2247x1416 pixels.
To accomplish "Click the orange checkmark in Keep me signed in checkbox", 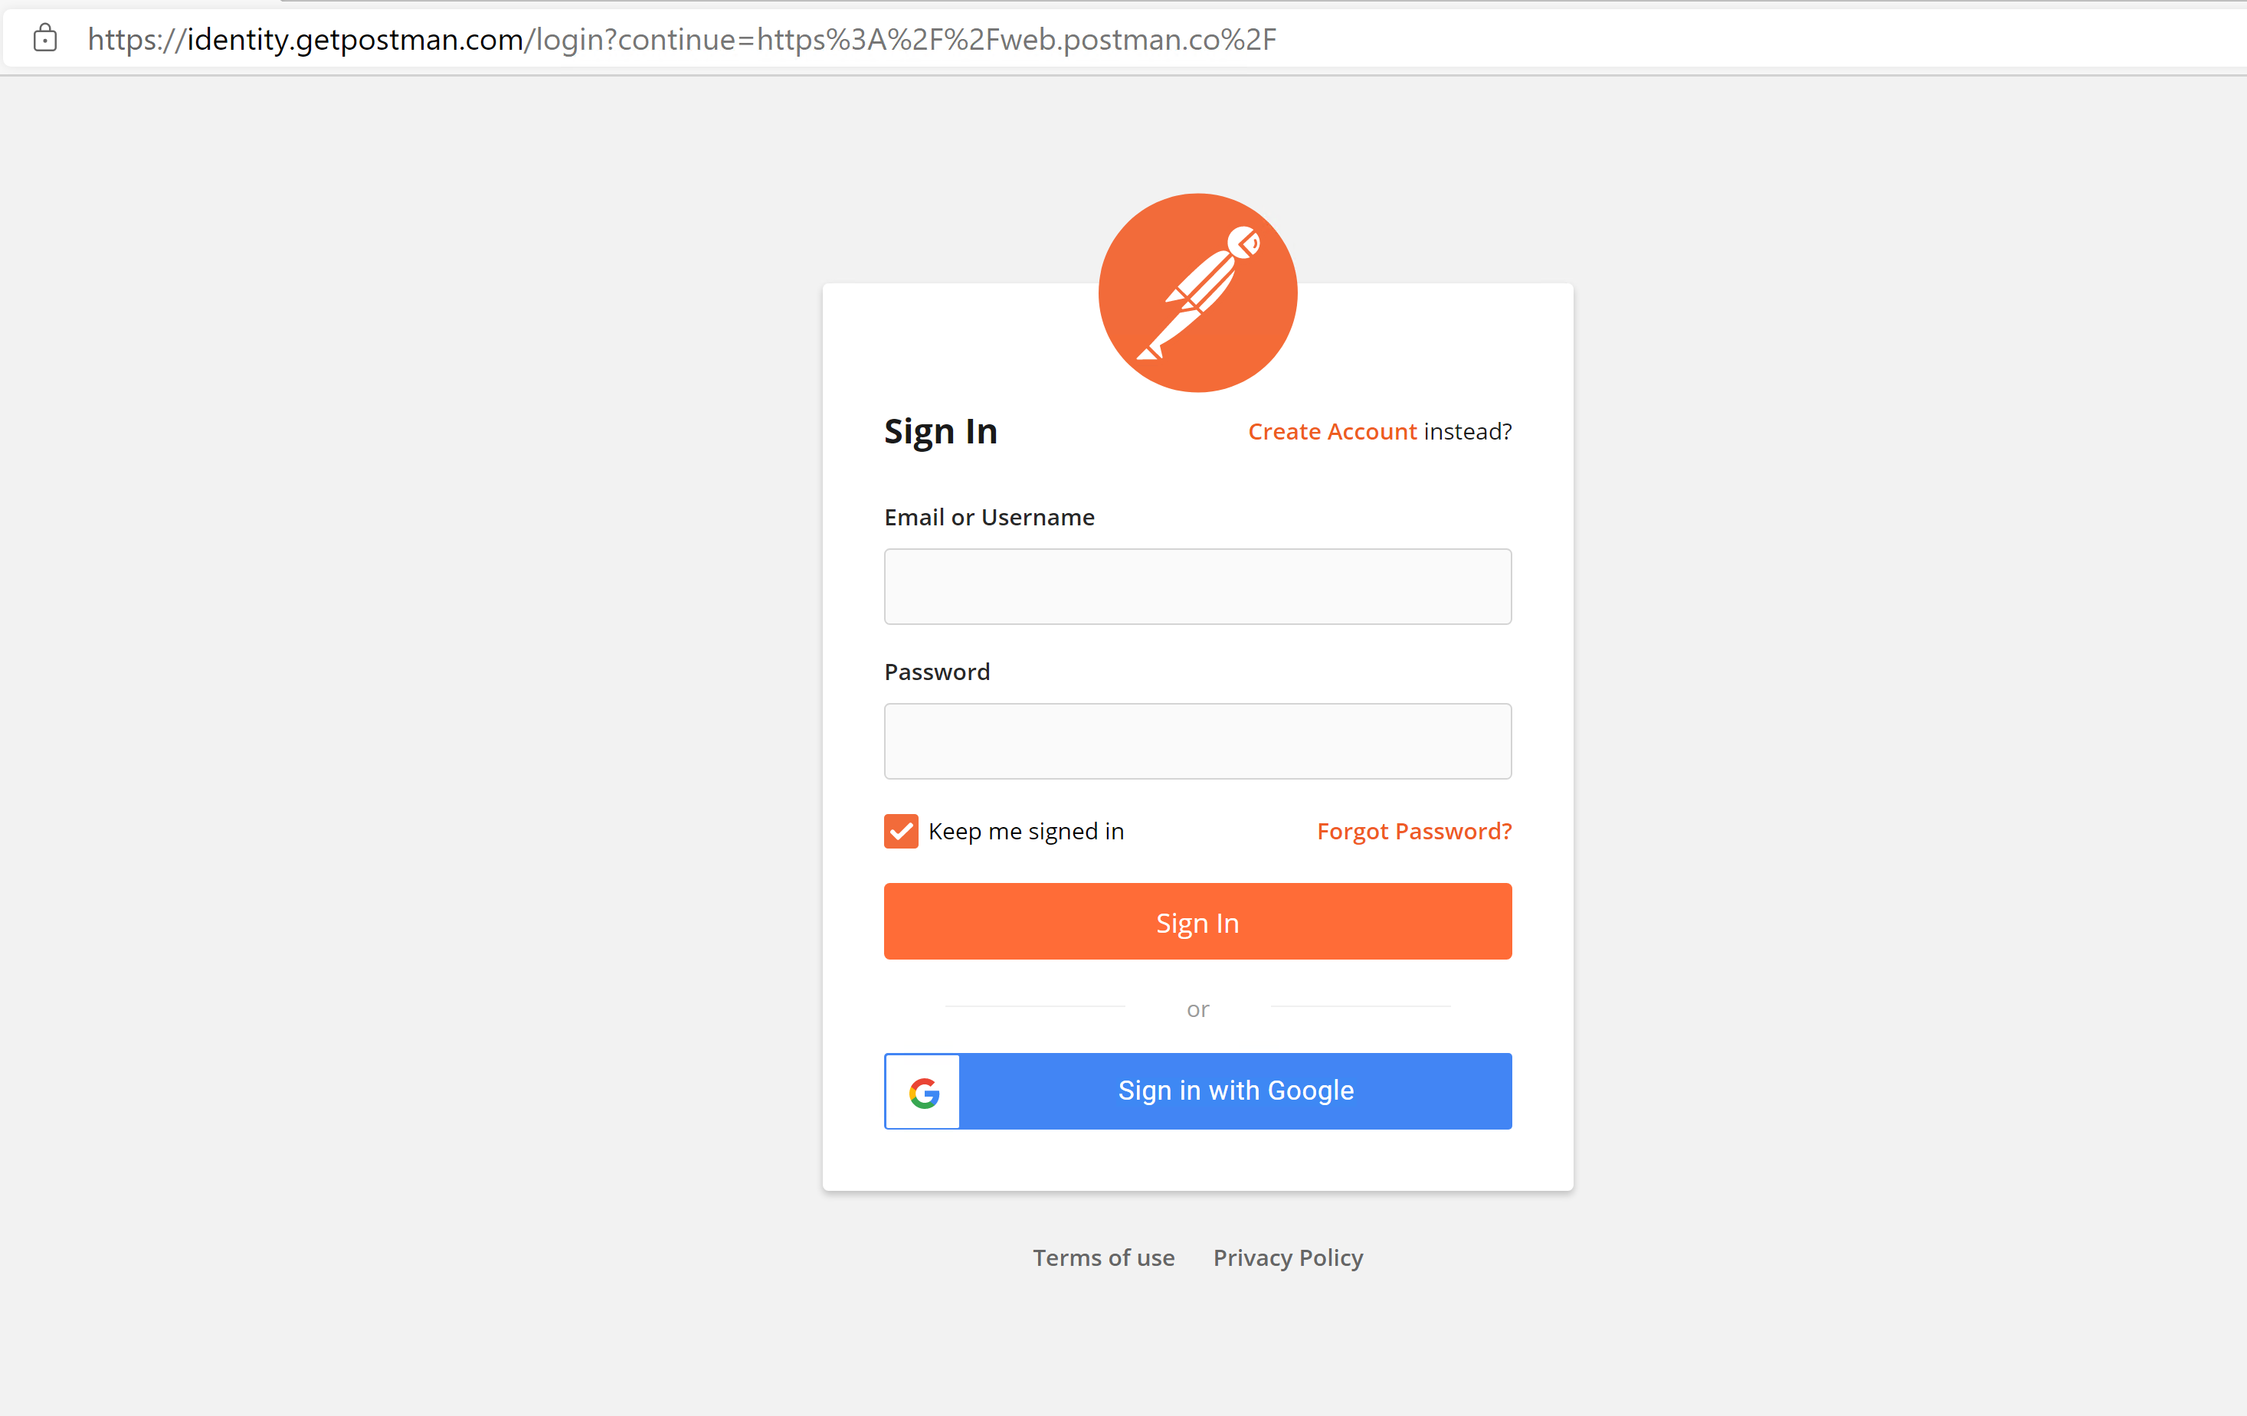I will click(x=899, y=830).
